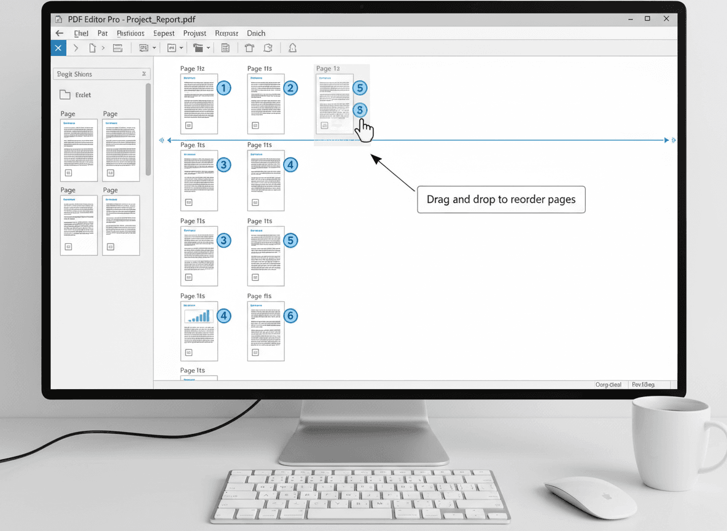Viewport: 727px width, 531px height.
Task: Click the back arrow above the menu bar
Action: click(59, 33)
